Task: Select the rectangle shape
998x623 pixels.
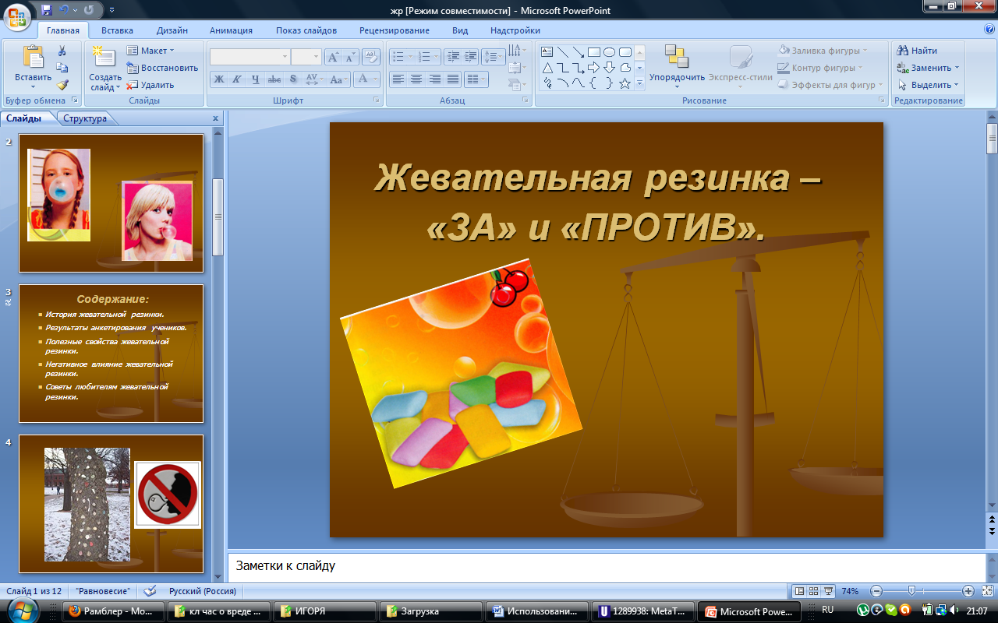Action: point(594,52)
